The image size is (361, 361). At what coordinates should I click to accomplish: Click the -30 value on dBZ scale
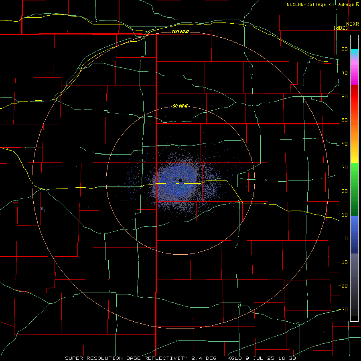[x=343, y=310]
